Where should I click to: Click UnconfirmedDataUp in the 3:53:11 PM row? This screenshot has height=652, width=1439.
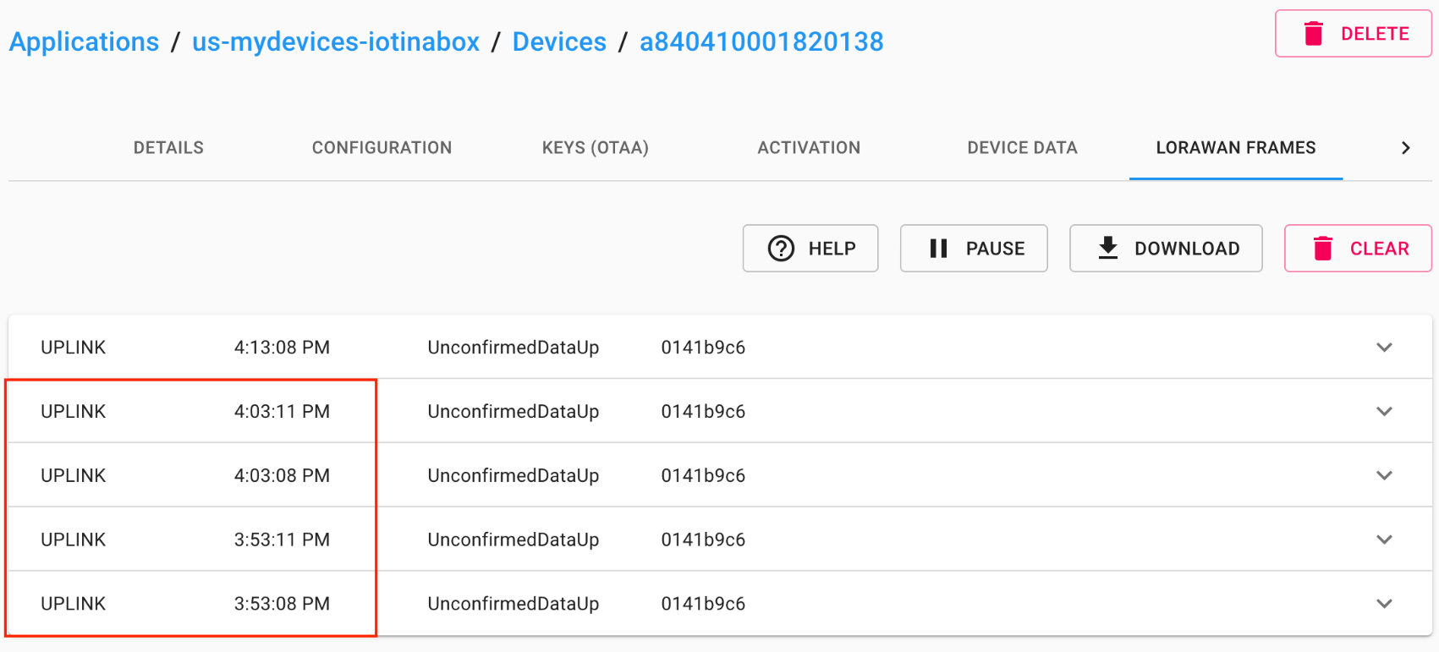(x=514, y=540)
